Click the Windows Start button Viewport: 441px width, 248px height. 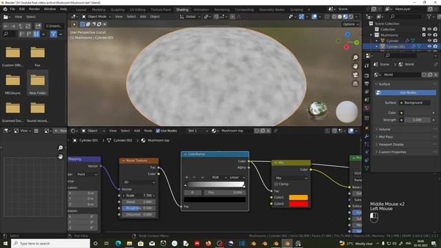point(6,243)
